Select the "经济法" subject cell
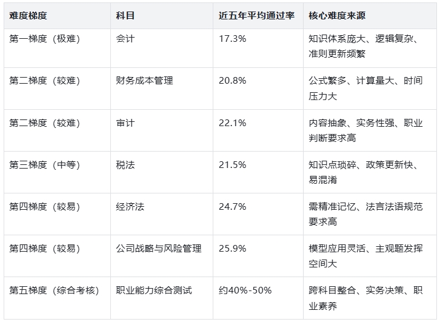This screenshot has width=440, height=322. tap(130, 207)
